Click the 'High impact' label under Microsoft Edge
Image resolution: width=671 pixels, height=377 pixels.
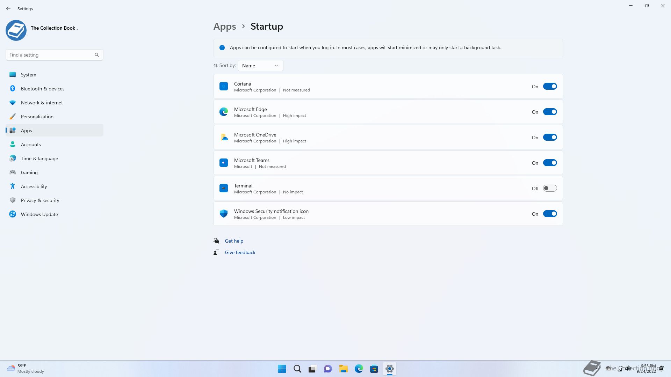pyautogui.click(x=295, y=116)
